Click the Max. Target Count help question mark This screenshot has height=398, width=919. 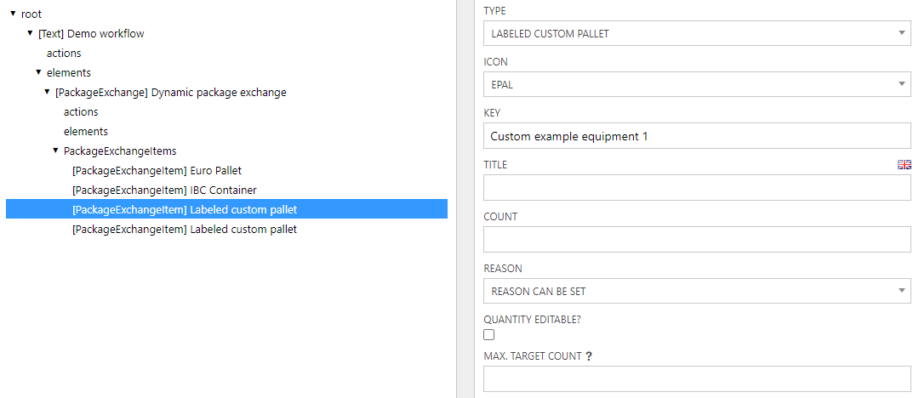point(589,356)
